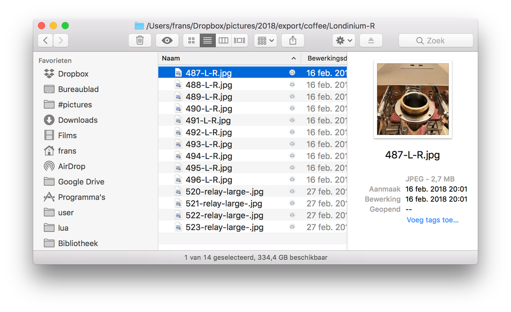This screenshot has width=511, height=312.
Task: Open the gear action menu
Action: click(x=343, y=40)
